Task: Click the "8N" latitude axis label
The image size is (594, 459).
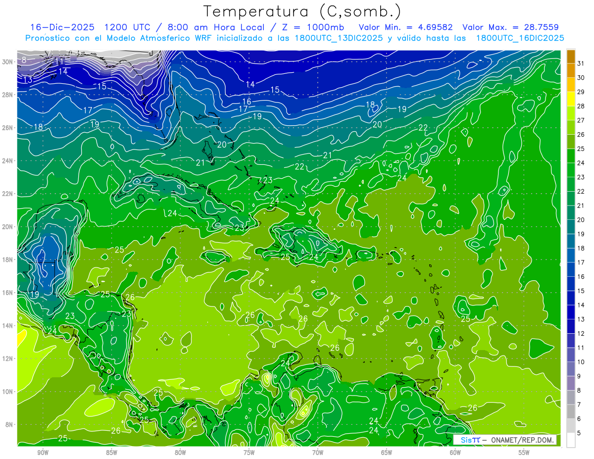Action: point(9,424)
